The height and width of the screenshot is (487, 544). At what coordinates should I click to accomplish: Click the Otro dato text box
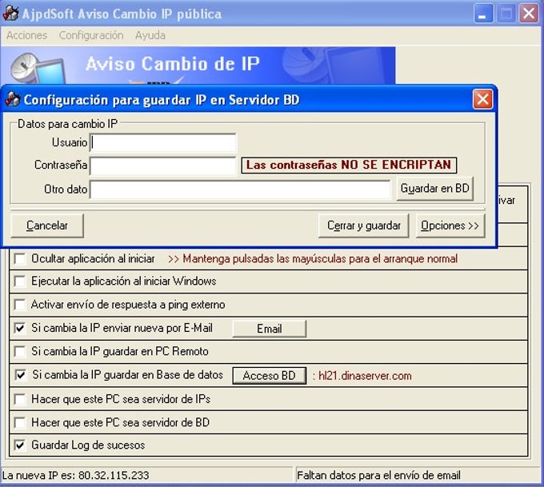click(x=240, y=190)
